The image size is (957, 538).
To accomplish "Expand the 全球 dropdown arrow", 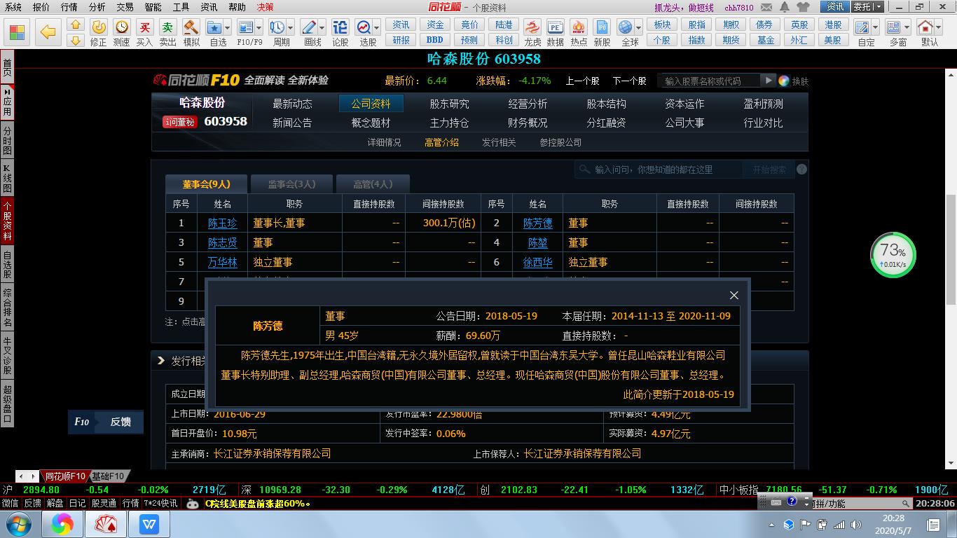I will point(638,28).
